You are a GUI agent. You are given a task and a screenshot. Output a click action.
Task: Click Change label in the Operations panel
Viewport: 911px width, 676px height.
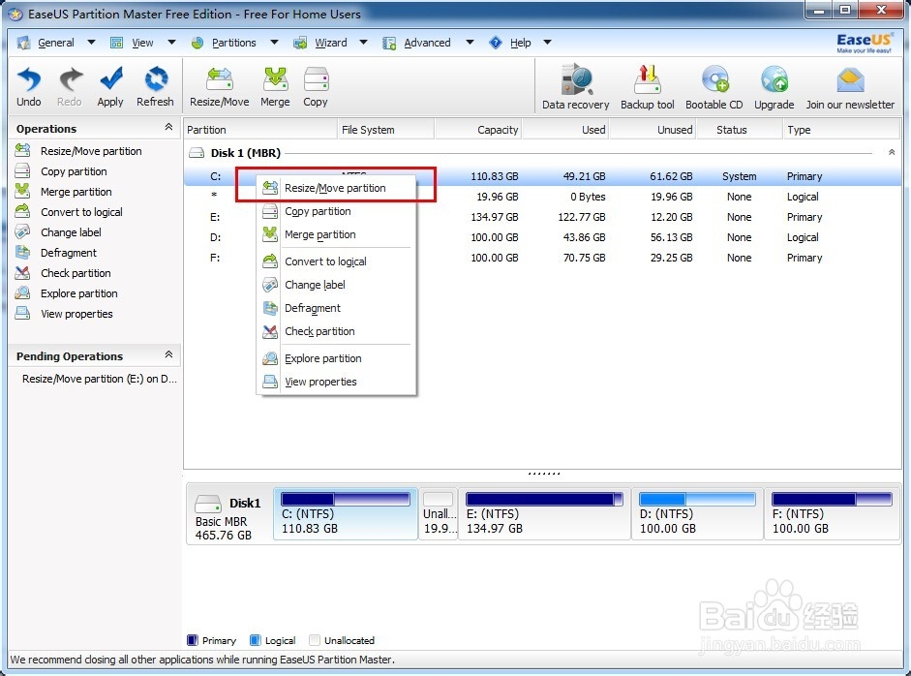pyautogui.click(x=71, y=232)
